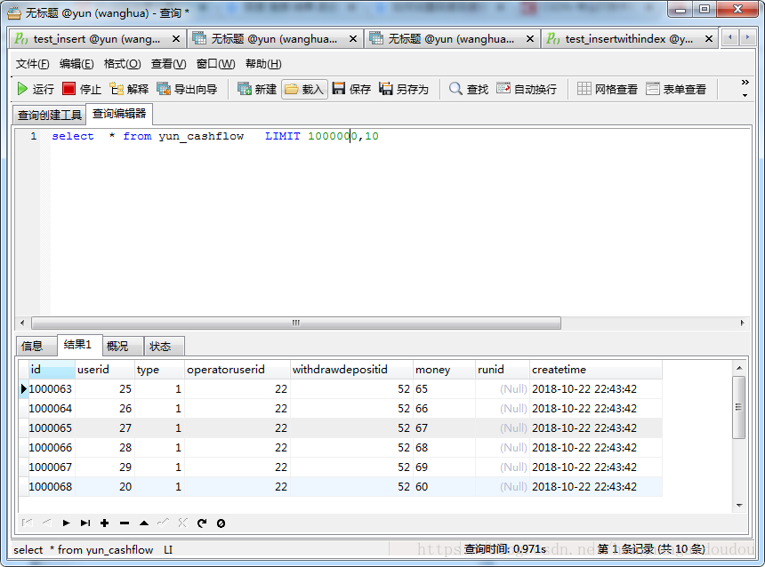Click the stop loading circle-slash icon
Screen dimensions: 765x567
point(221,523)
